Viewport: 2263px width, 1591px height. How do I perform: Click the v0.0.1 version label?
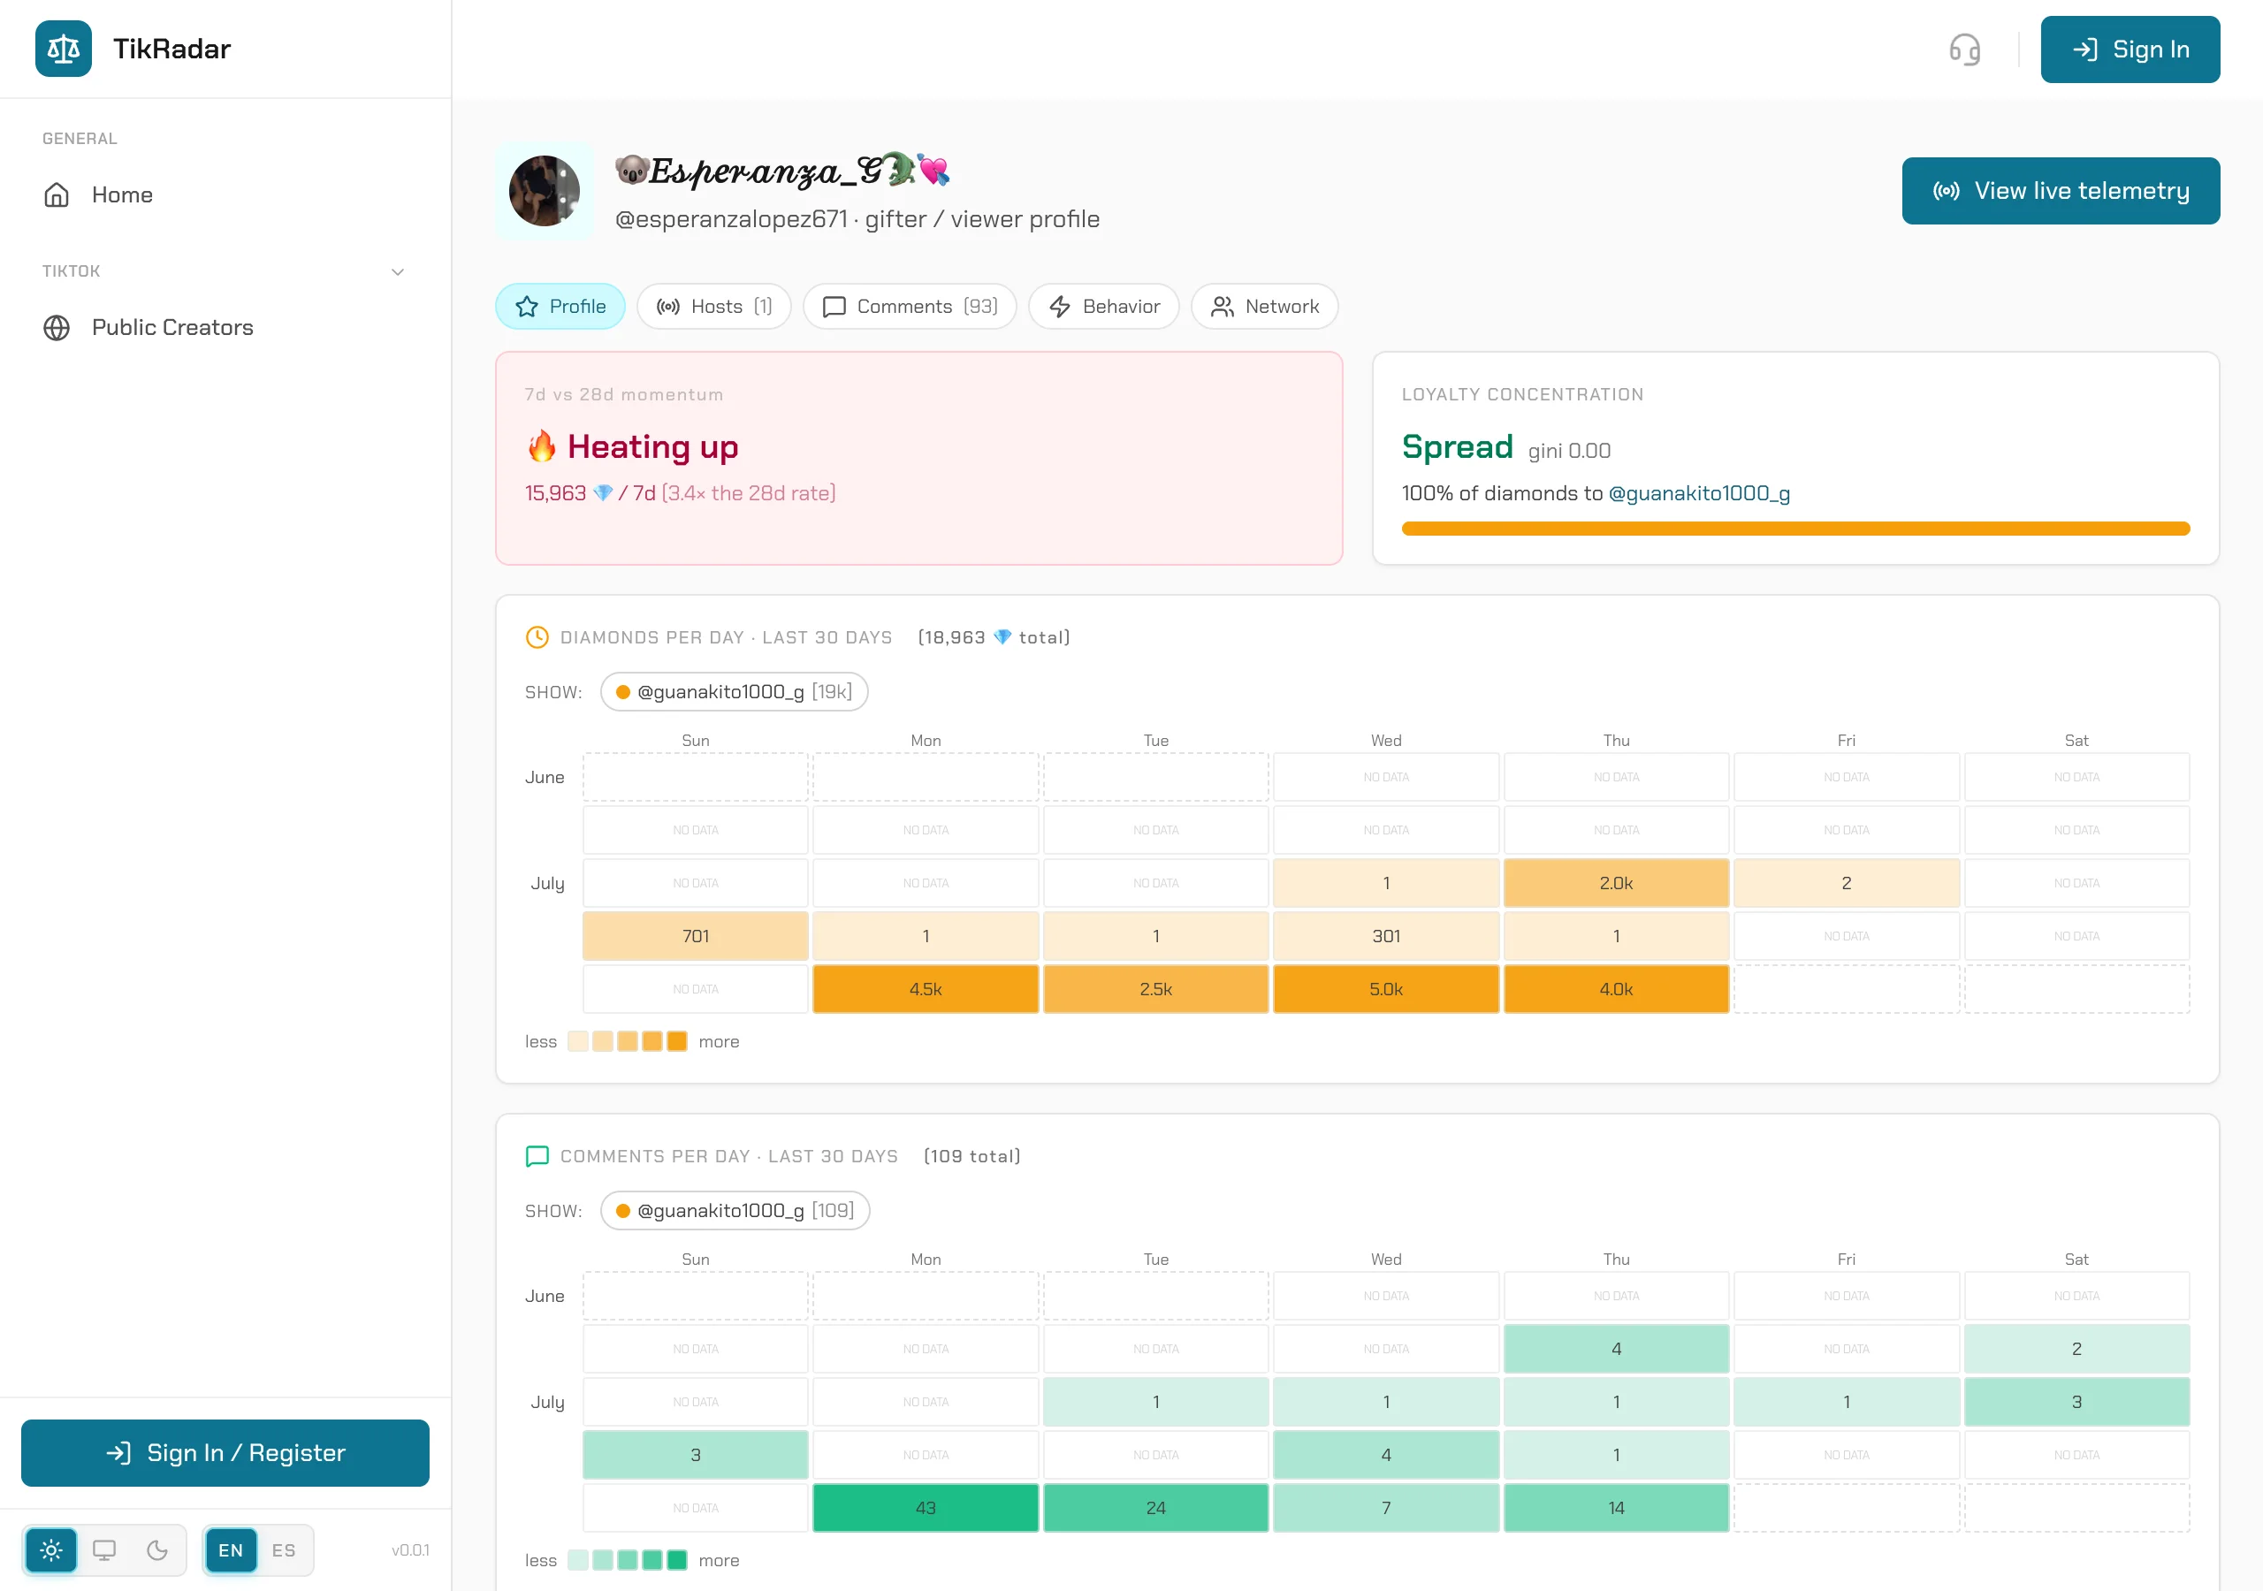(410, 1550)
